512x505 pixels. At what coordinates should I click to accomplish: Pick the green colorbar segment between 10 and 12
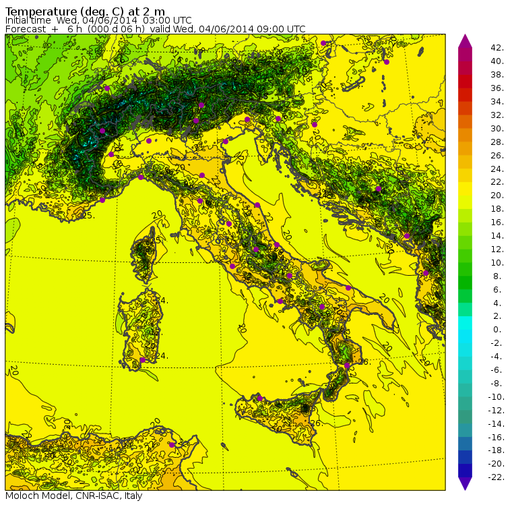click(x=465, y=256)
